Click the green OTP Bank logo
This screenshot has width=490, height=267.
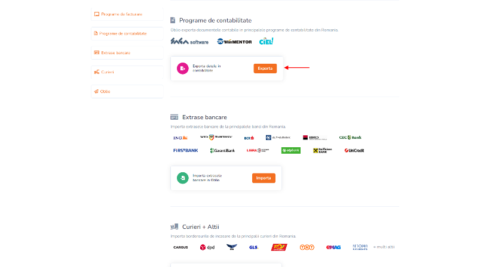click(291, 150)
